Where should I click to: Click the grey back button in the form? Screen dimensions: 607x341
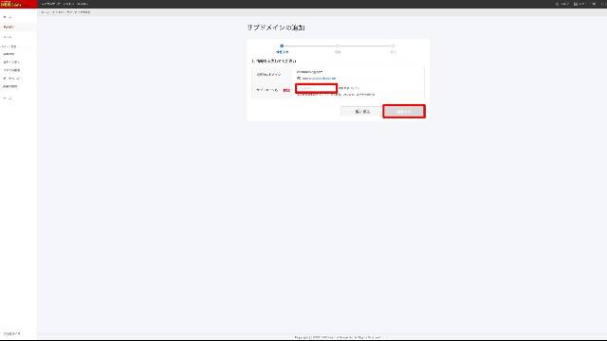click(362, 112)
